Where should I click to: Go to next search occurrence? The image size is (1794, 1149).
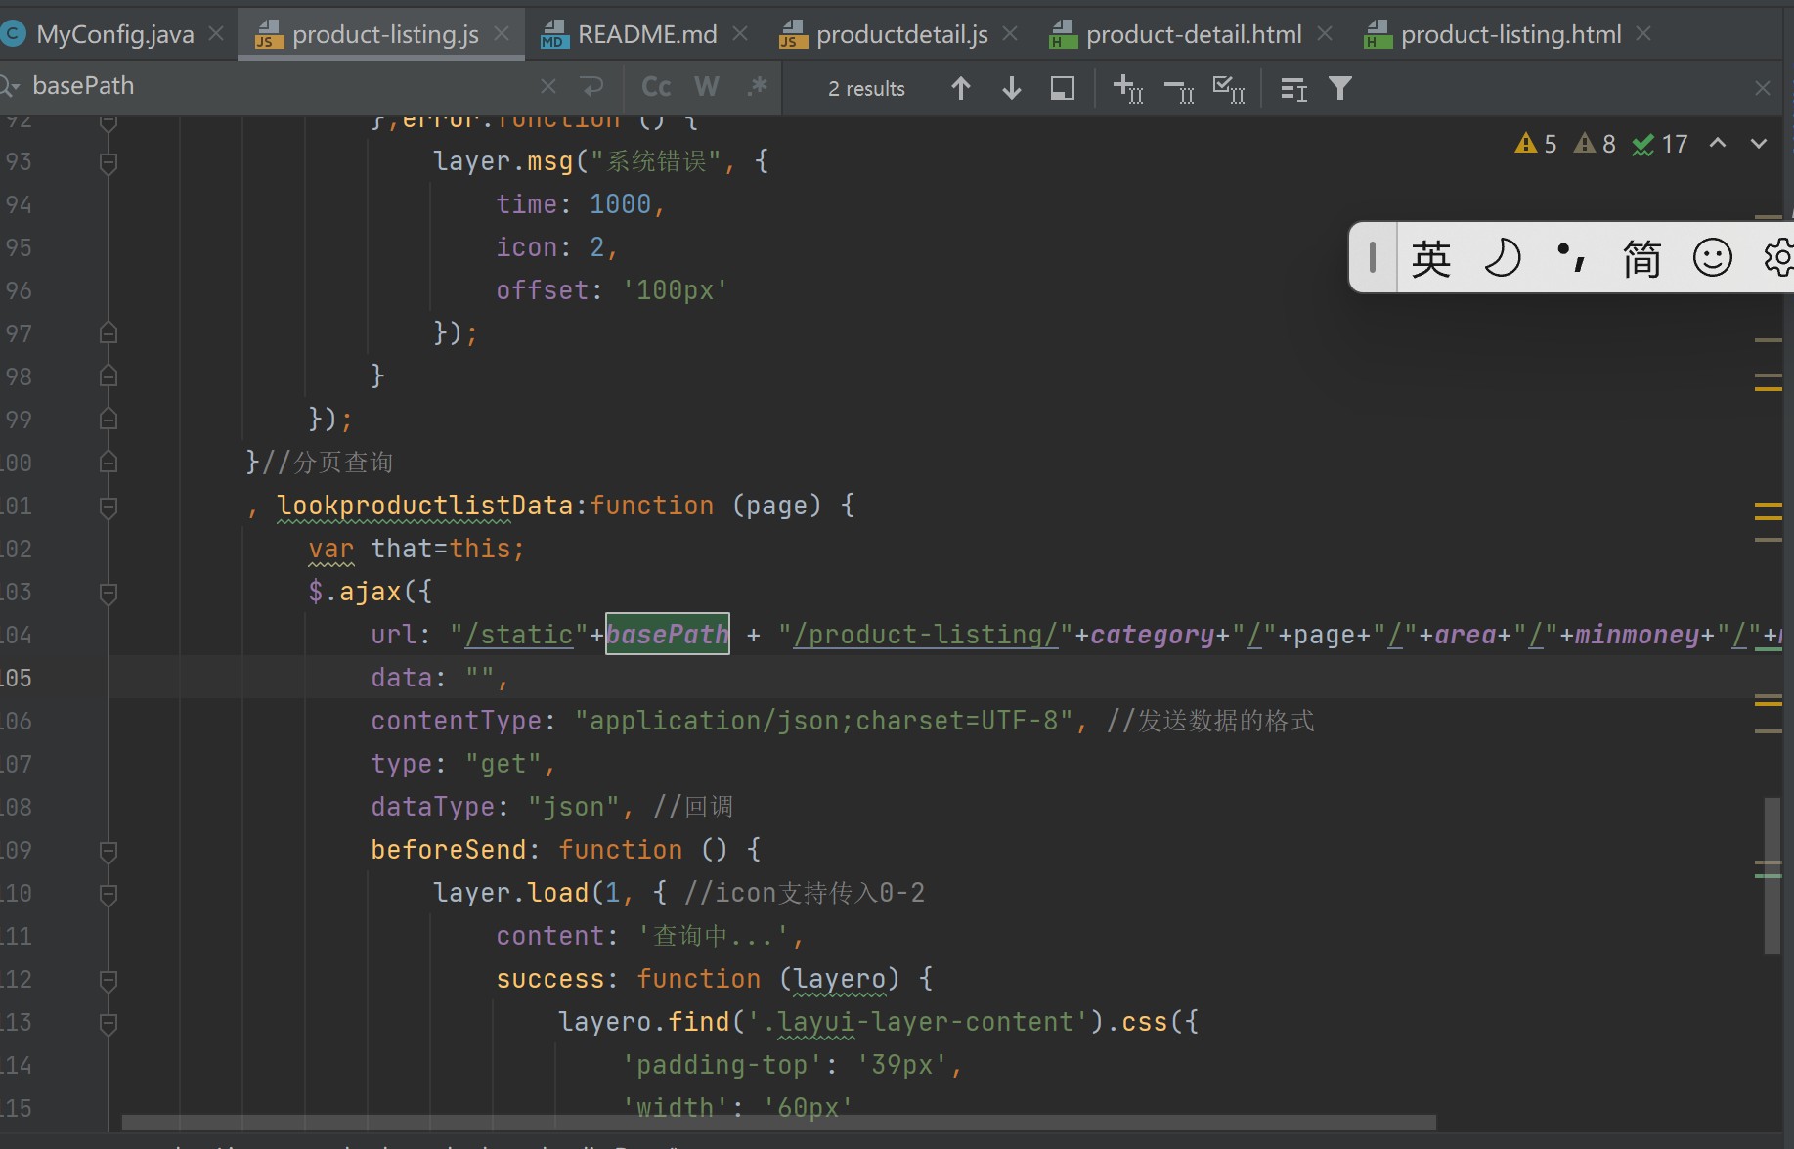(1012, 88)
